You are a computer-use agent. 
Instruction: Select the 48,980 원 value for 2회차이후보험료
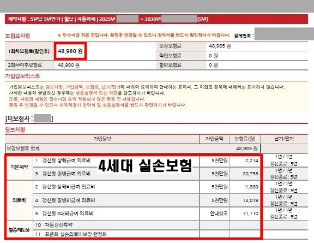pos(69,65)
